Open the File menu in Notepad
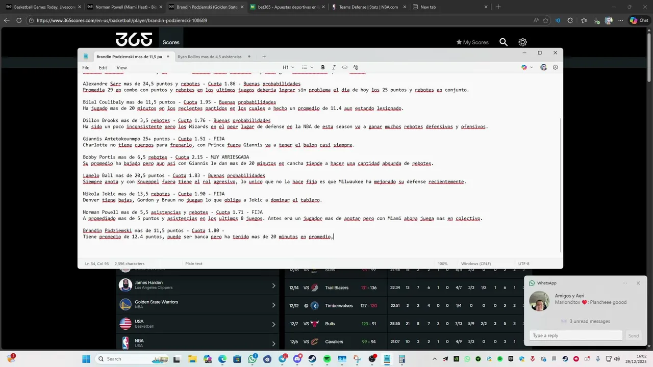The width and height of the screenshot is (653, 367). pos(86,68)
